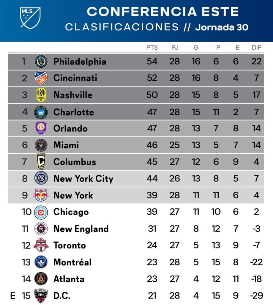This screenshot has height=305, width=273.
Task: Click the Orlando City purple crest
Action: [41, 128]
